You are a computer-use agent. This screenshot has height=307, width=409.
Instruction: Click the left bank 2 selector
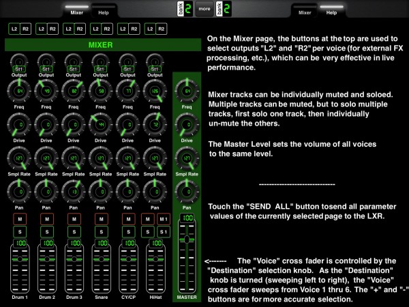[185, 9]
